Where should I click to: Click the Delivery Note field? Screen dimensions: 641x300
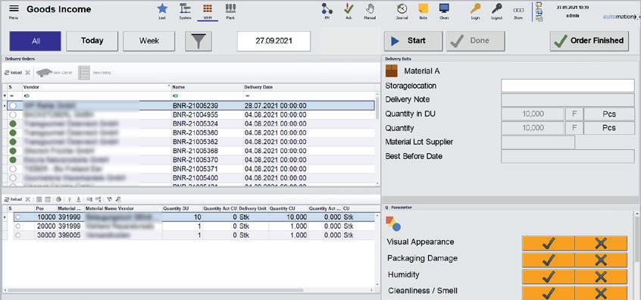pyautogui.click(x=568, y=100)
